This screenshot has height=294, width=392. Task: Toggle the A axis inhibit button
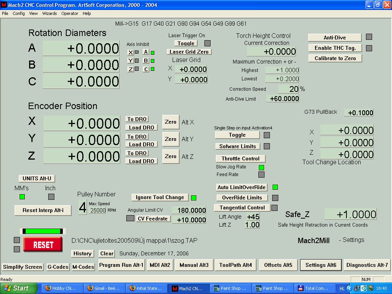click(x=146, y=52)
